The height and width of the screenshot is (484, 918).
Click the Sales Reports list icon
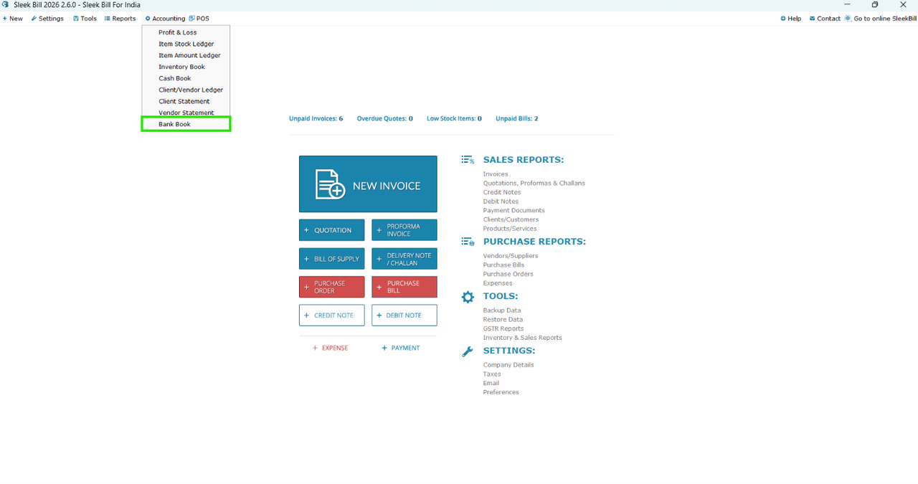pyautogui.click(x=468, y=160)
